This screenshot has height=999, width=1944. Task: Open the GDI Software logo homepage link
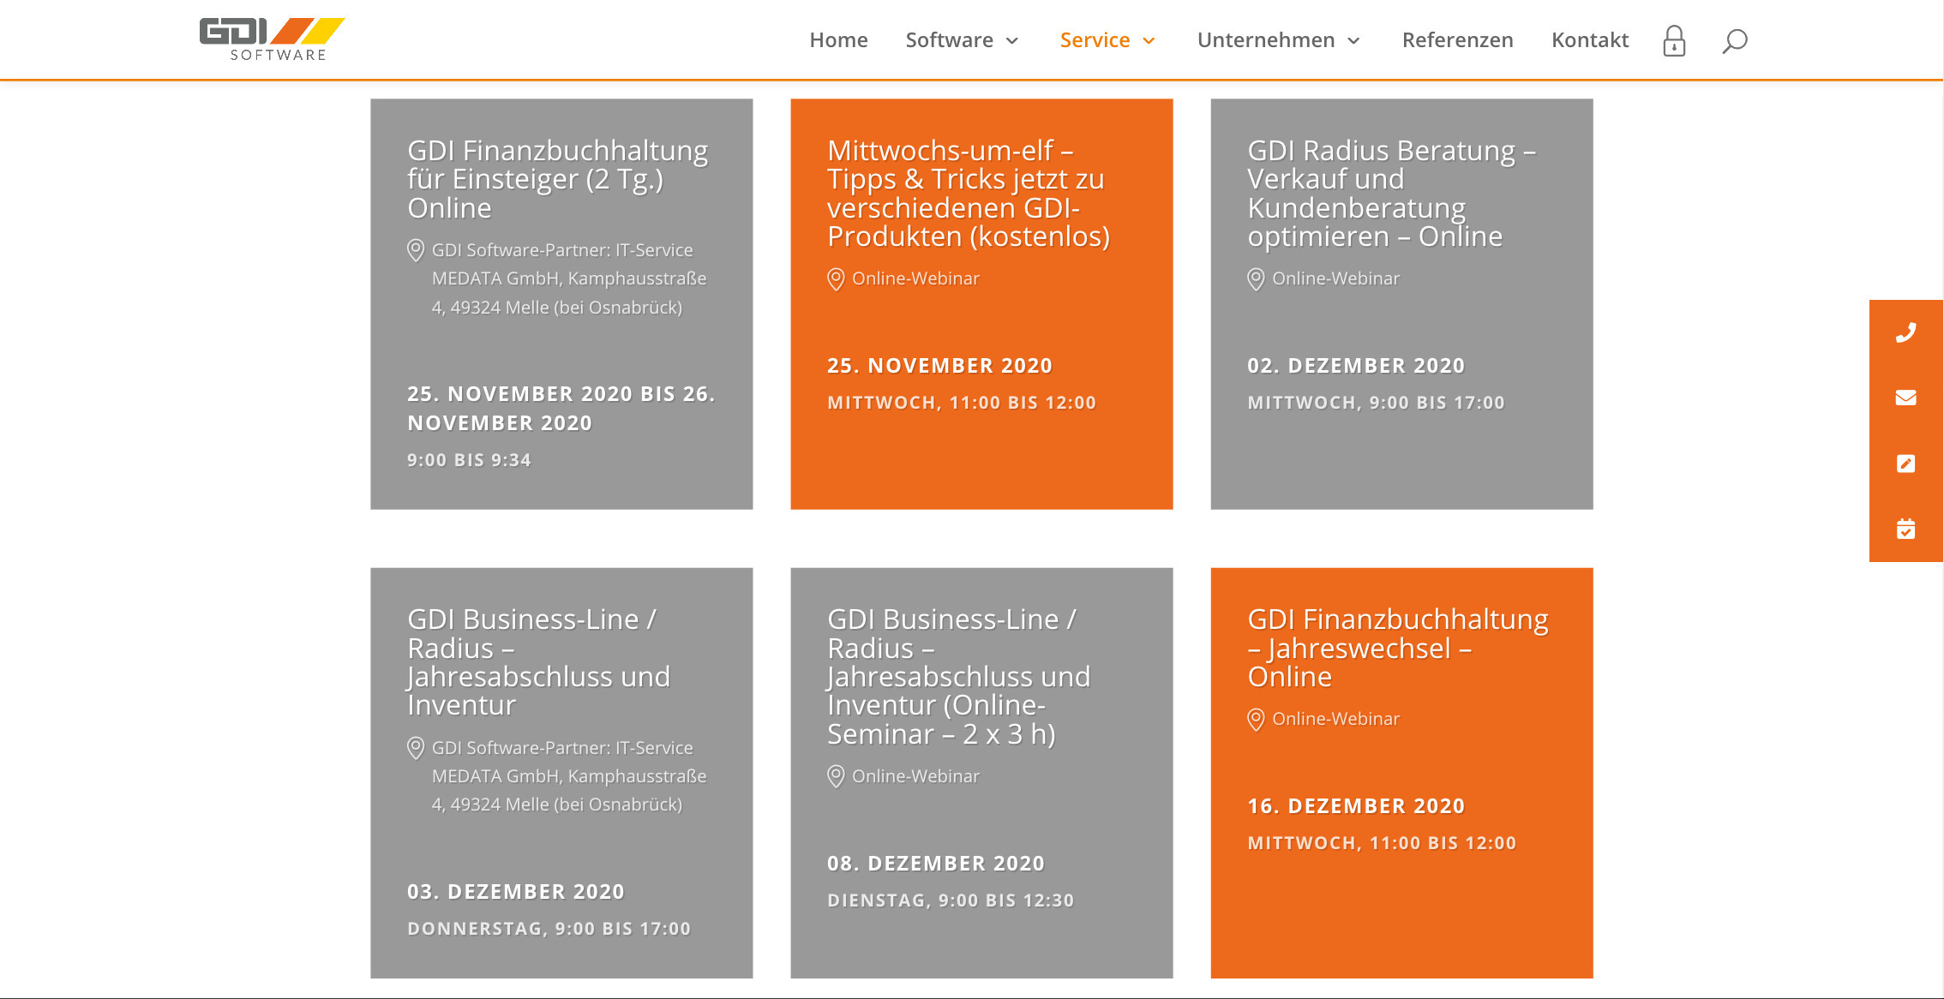[x=272, y=39]
